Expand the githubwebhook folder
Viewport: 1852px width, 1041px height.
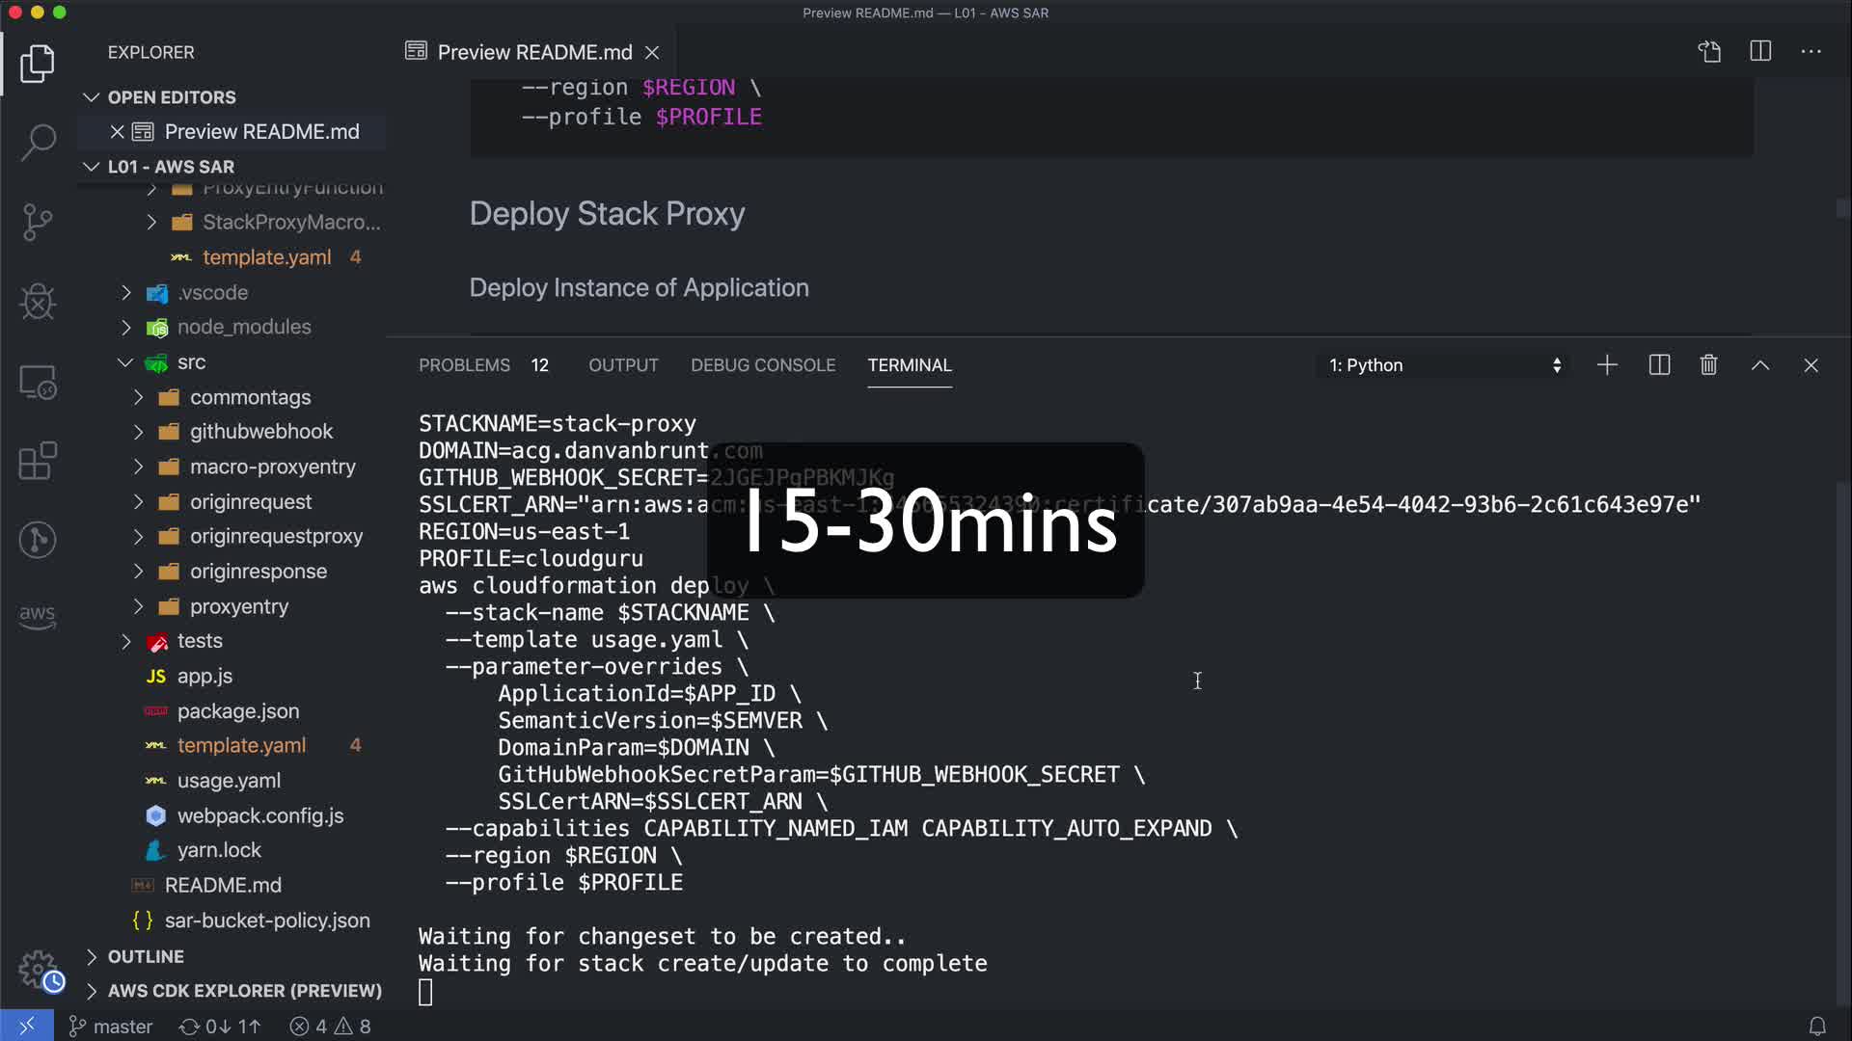[x=260, y=431]
